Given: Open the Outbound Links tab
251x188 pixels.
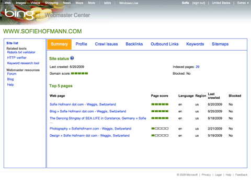Looking at the screenshot, I should coord(165,44).
